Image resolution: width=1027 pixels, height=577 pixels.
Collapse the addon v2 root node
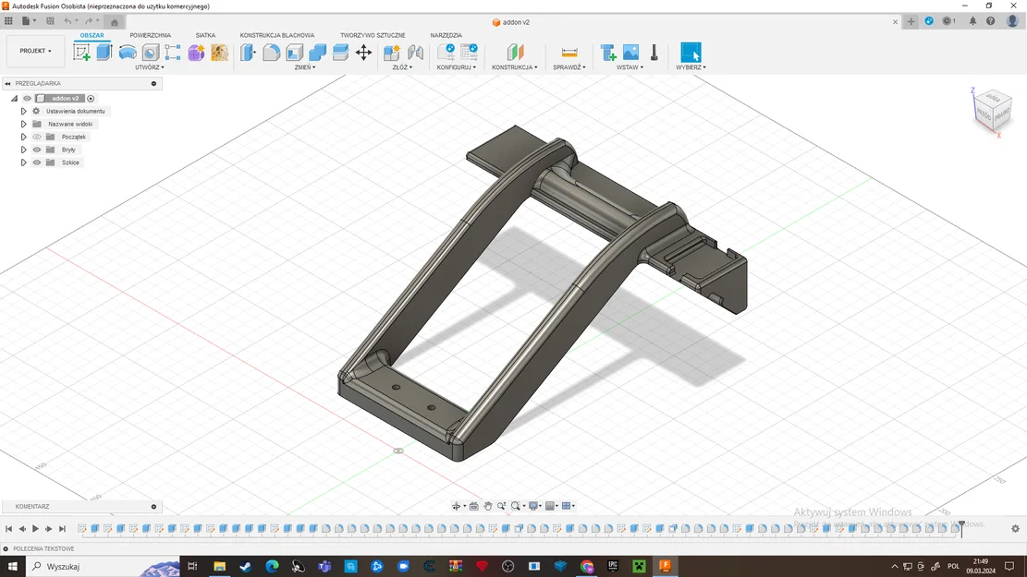14,98
